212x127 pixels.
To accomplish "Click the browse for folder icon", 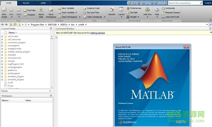I will (x=15, y=24).
